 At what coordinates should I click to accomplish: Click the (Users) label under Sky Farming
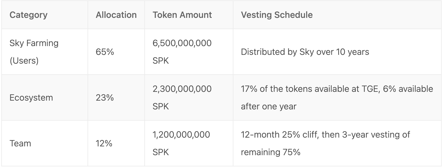[x=24, y=60]
